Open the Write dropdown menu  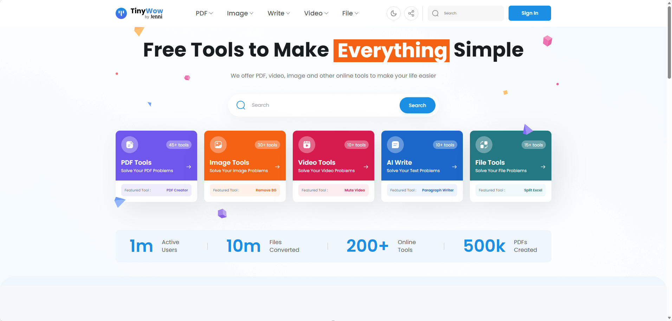point(279,13)
